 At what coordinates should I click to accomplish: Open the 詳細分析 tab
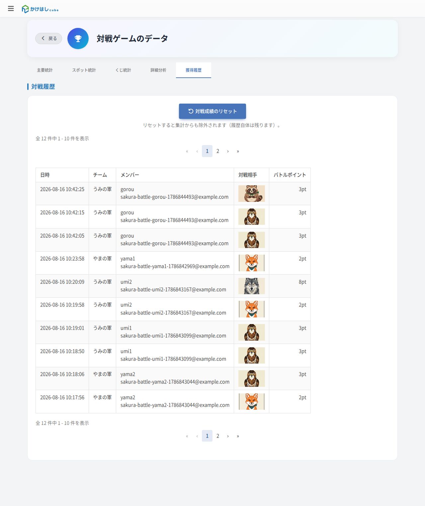(158, 70)
